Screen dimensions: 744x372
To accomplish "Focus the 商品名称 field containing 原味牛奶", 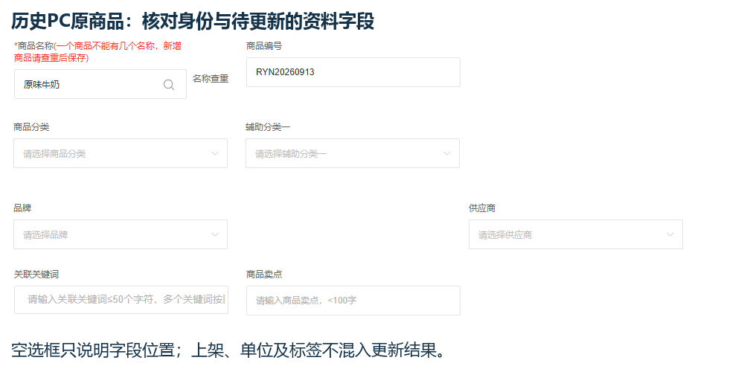I will click(x=100, y=84).
